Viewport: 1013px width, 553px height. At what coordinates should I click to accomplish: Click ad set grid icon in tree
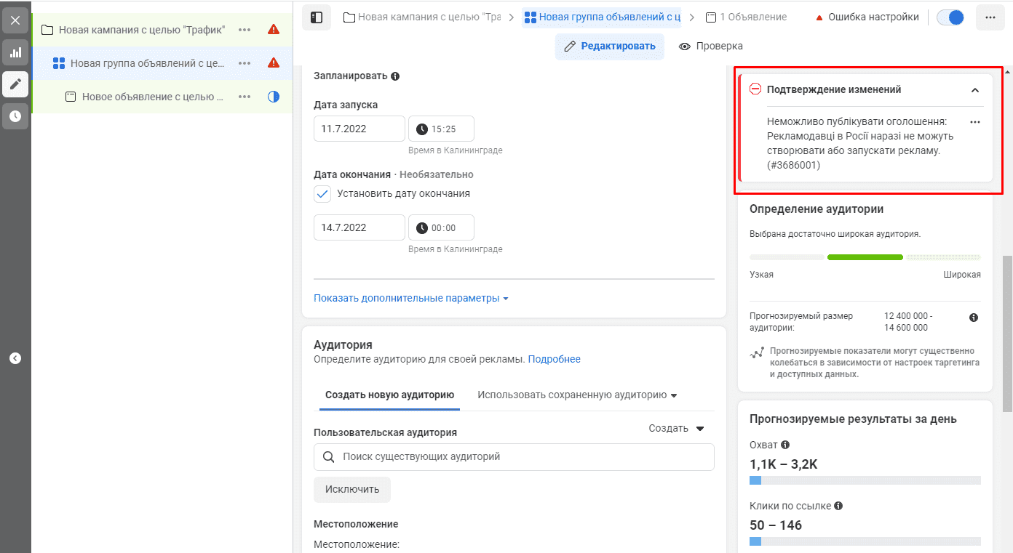[59, 63]
